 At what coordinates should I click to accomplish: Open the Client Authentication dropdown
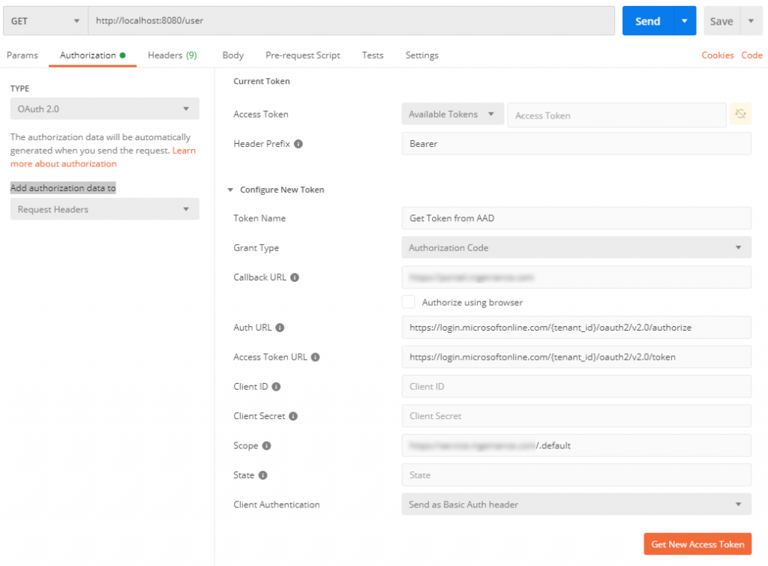click(x=577, y=505)
